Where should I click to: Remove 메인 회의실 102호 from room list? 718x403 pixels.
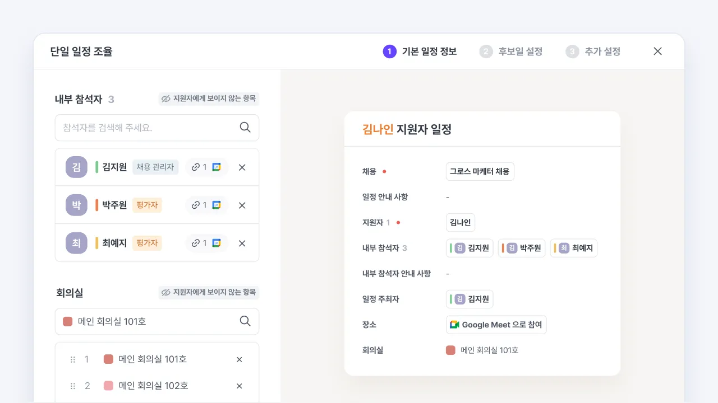239,386
